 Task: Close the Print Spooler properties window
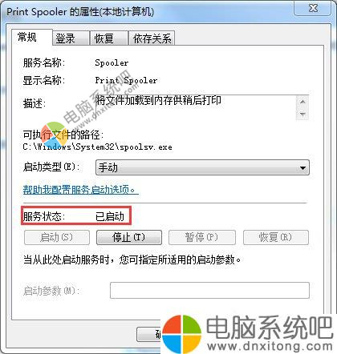(313, 8)
